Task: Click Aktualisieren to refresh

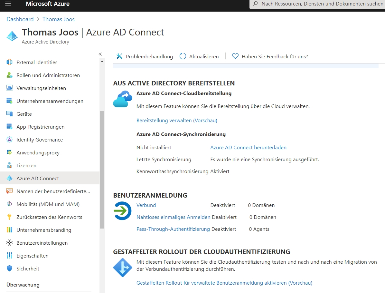Action: 199,56
